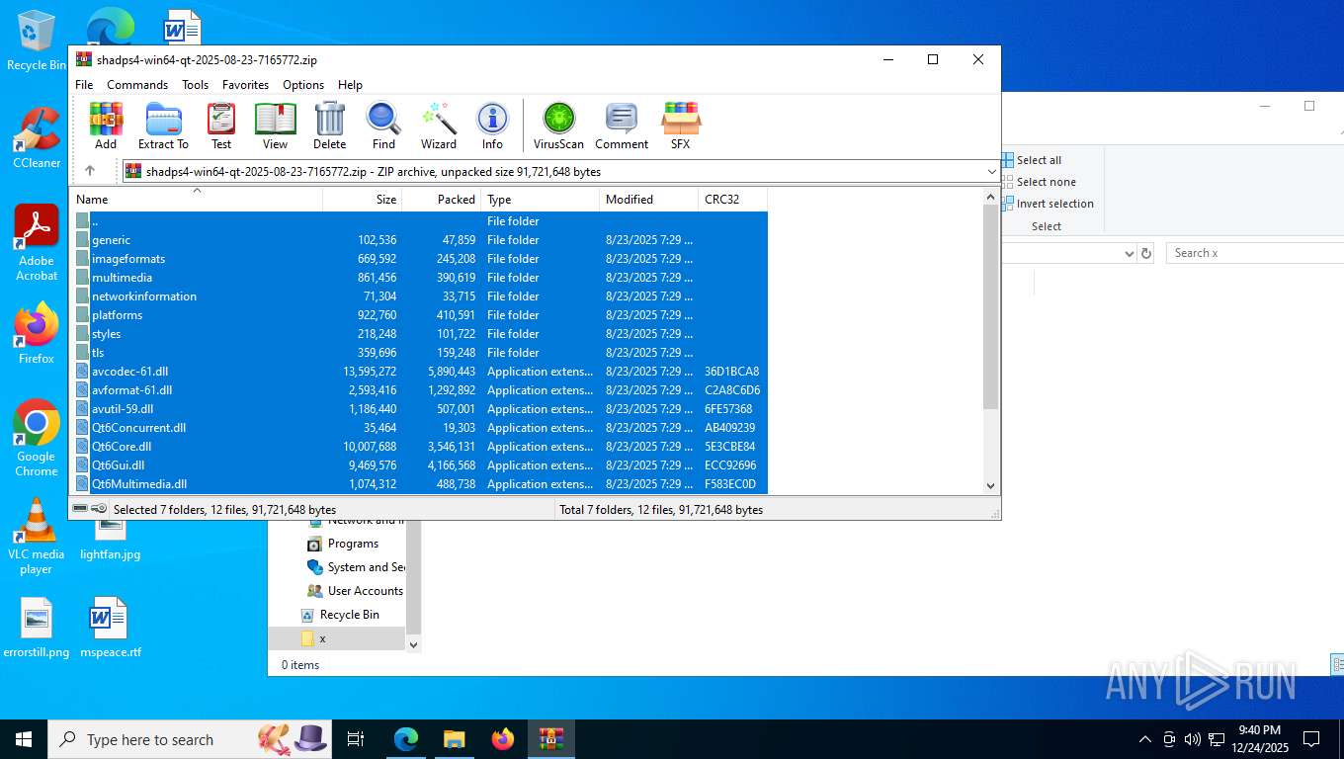Select the networkinformation folder row
The height and width of the screenshot is (759, 1344).
pos(418,296)
